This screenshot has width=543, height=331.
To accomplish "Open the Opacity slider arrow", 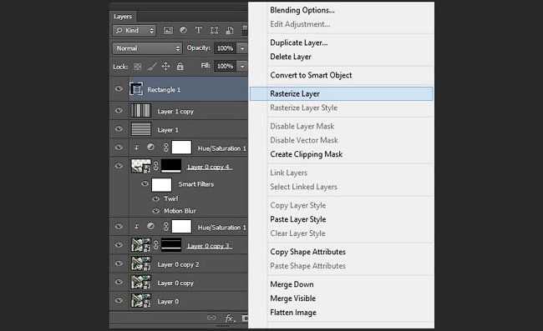I will click(x=242, y=48).
